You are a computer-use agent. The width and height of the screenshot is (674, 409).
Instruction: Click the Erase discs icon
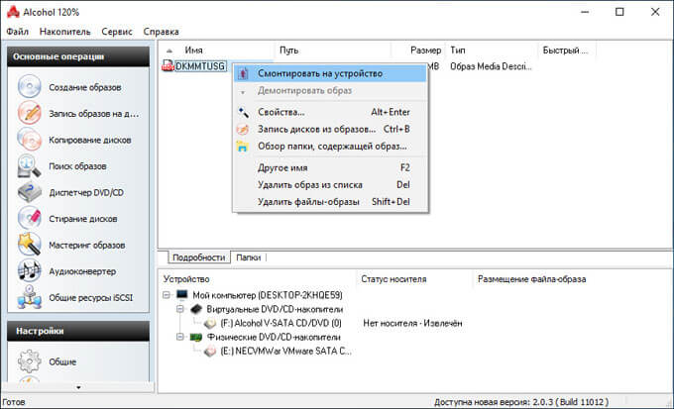tap(29, 218)
